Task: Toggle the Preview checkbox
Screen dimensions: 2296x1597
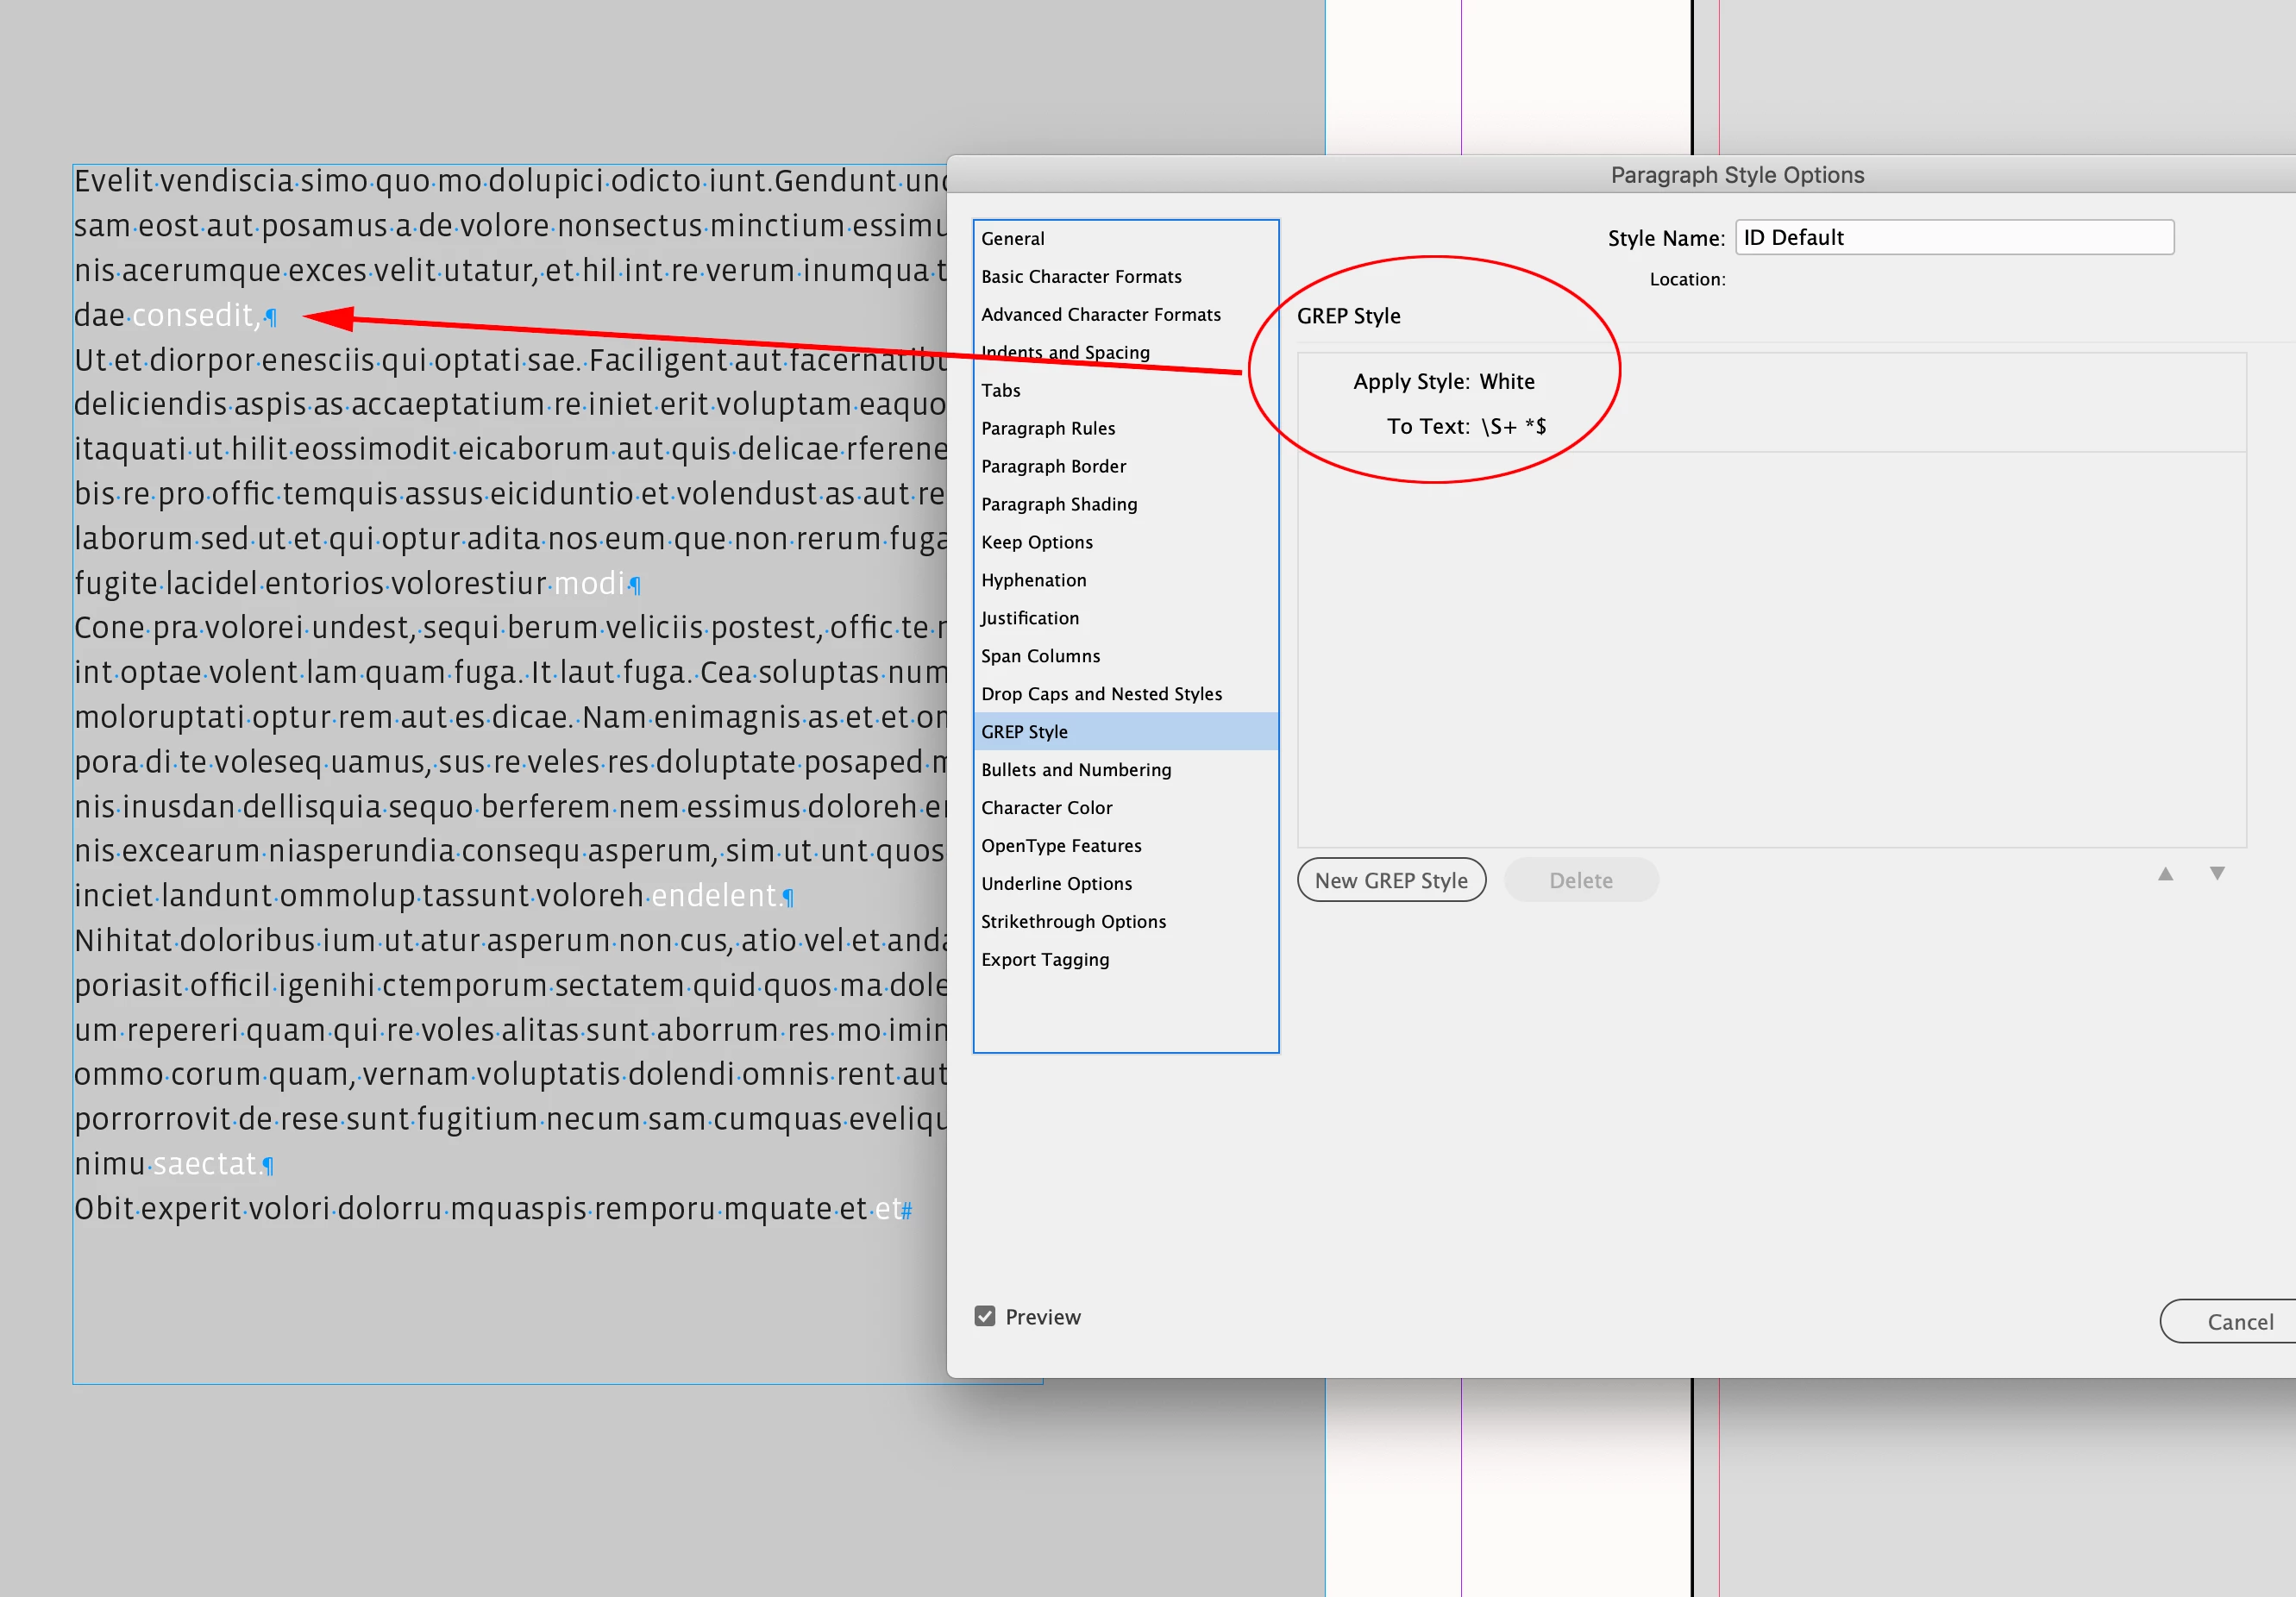Action: pyautogui.click(x=985, y=1316)
